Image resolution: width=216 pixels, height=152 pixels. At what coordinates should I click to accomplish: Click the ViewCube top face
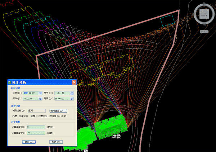(x=204, y=14)
